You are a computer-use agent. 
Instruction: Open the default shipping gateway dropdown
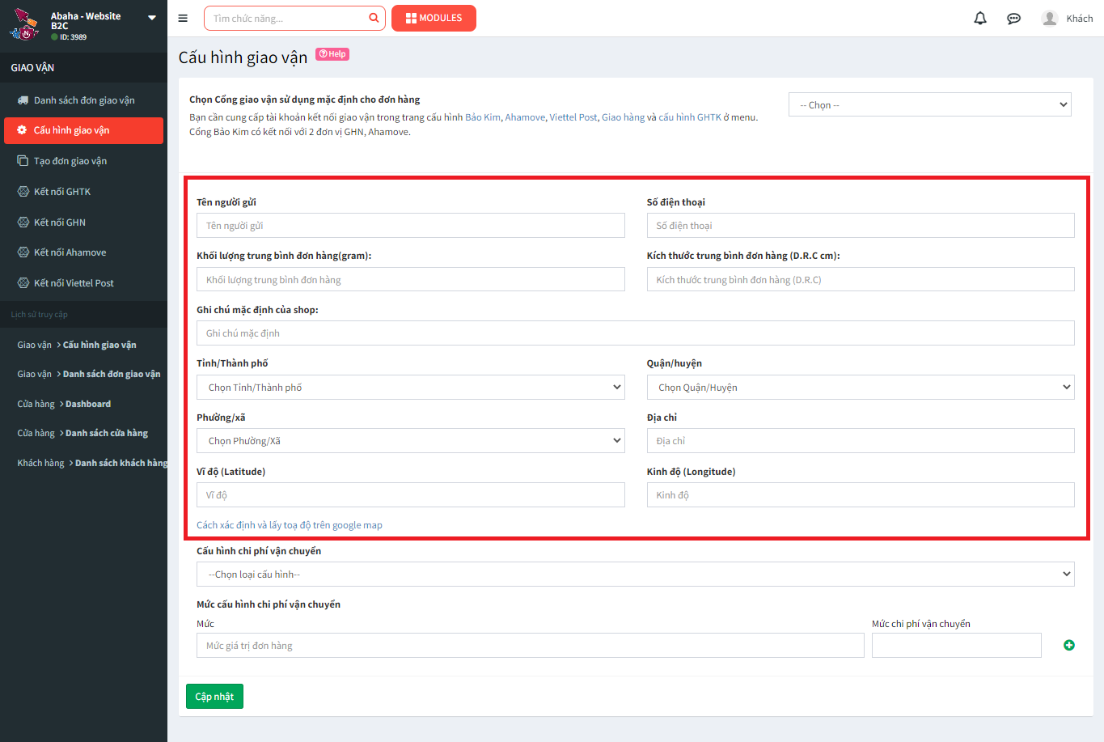click(929, 105)
